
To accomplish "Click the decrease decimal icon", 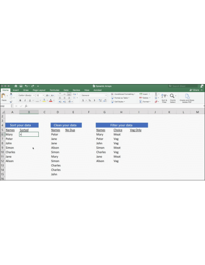I will [x=105, y=100].
